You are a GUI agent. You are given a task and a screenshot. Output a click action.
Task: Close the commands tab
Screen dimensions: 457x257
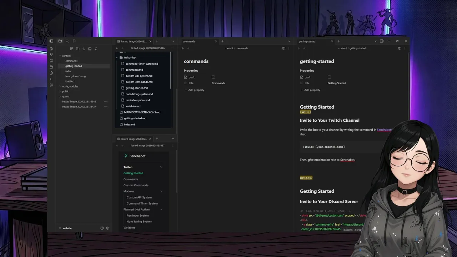pos(216,41)
